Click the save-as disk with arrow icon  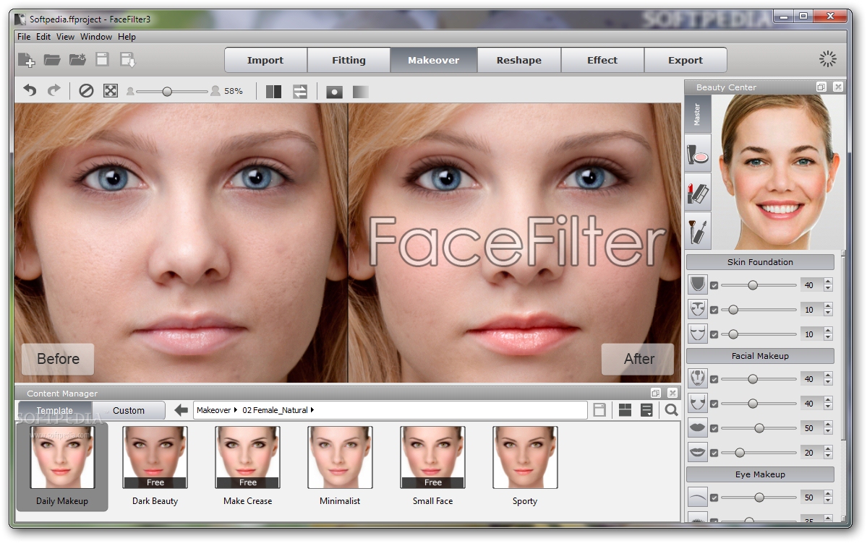(x=128, y=60)
